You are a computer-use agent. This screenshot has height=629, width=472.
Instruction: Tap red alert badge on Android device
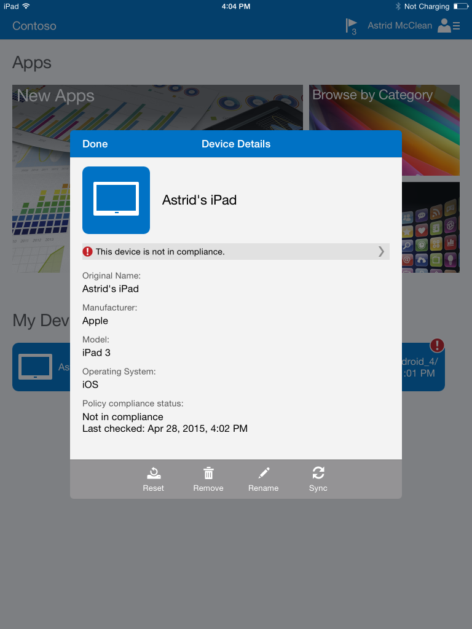(x=437, y=345)
